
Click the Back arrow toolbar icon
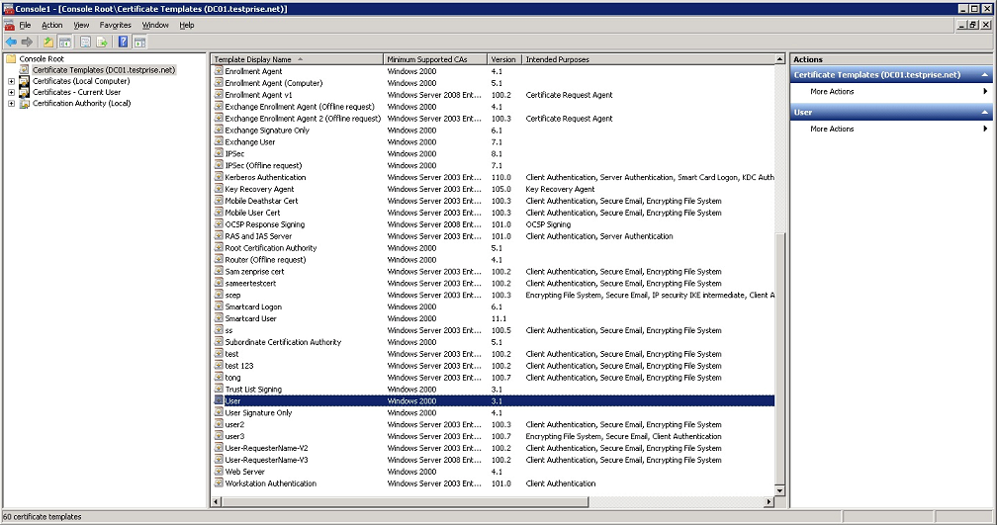[11, 42]
